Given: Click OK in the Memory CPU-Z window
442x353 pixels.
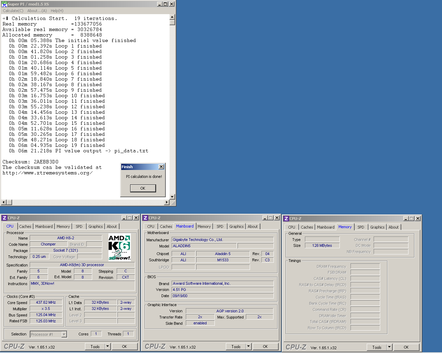Looking at the screenshot, I should pos(406,347).
